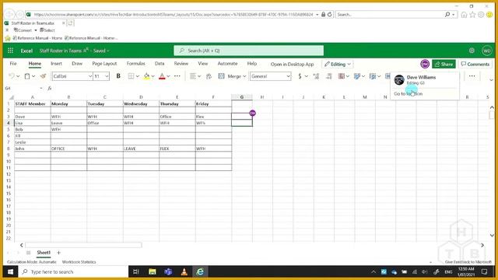
Task: Click the Excel search box
Action: [249, 51]
